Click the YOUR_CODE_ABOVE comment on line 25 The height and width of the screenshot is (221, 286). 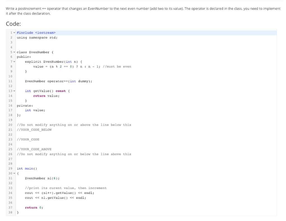point(34,149)
